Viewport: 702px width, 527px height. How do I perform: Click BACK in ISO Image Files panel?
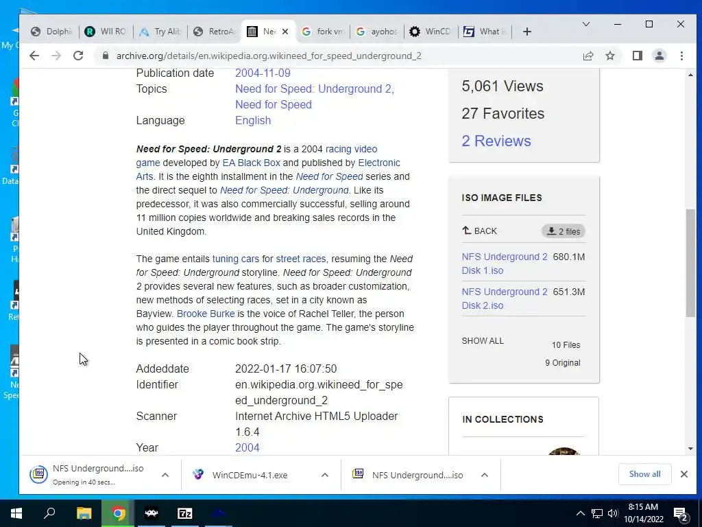(x=479, y=231)
